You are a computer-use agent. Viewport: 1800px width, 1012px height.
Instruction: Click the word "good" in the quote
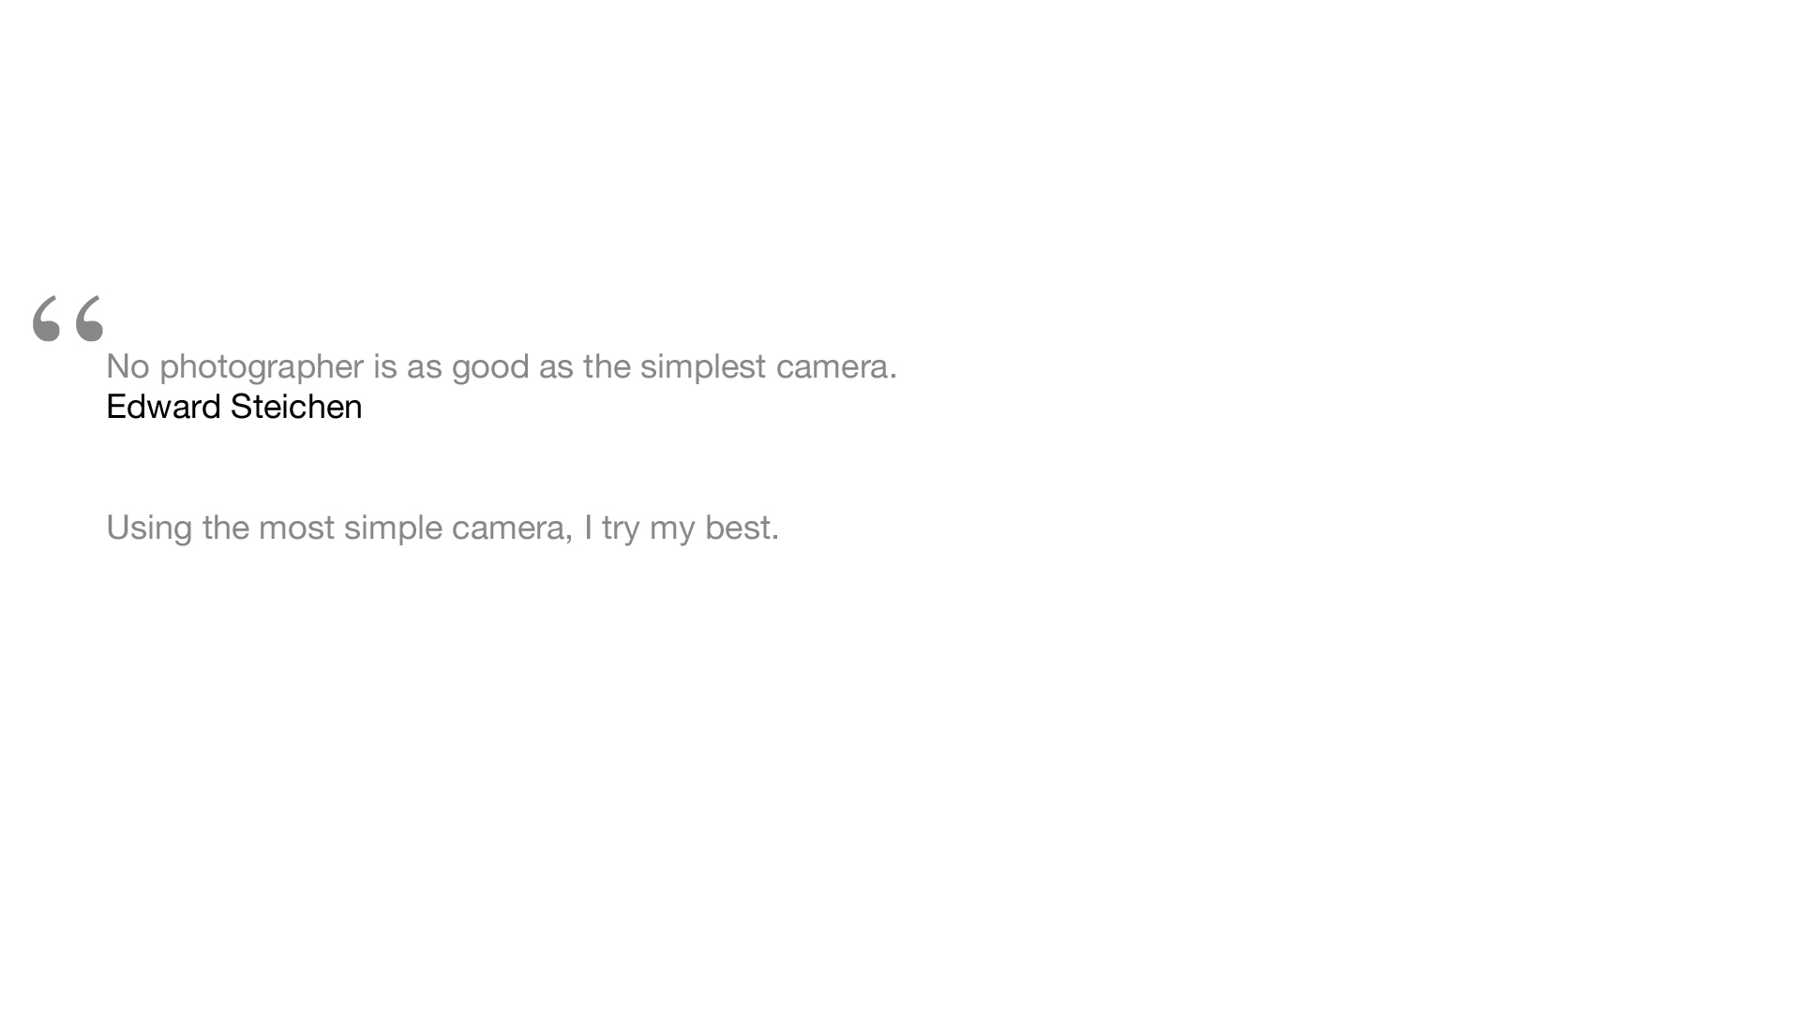(x=490, y=367)
